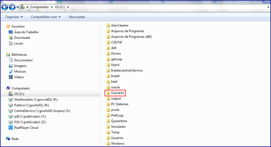Click the Arquivos de Programas folder icon

coord(108,31)
